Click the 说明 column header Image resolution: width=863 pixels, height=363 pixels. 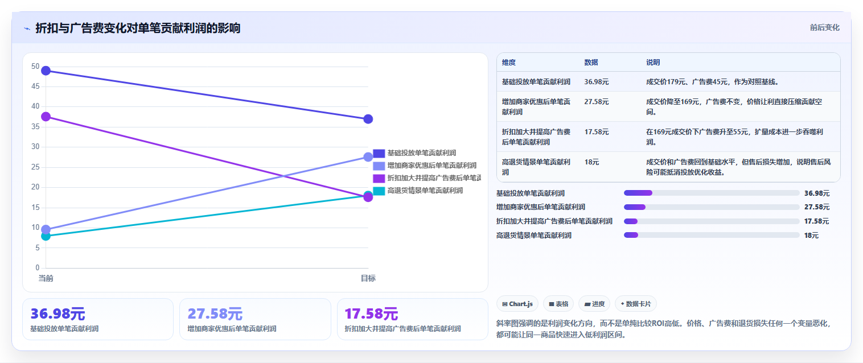tap(653, 62)
